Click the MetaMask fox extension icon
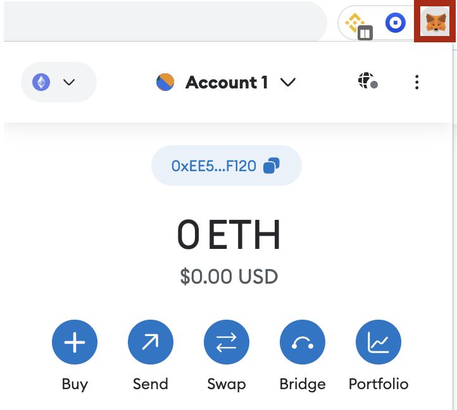Screen dimensions: 457x410 (x=435, y=23)
